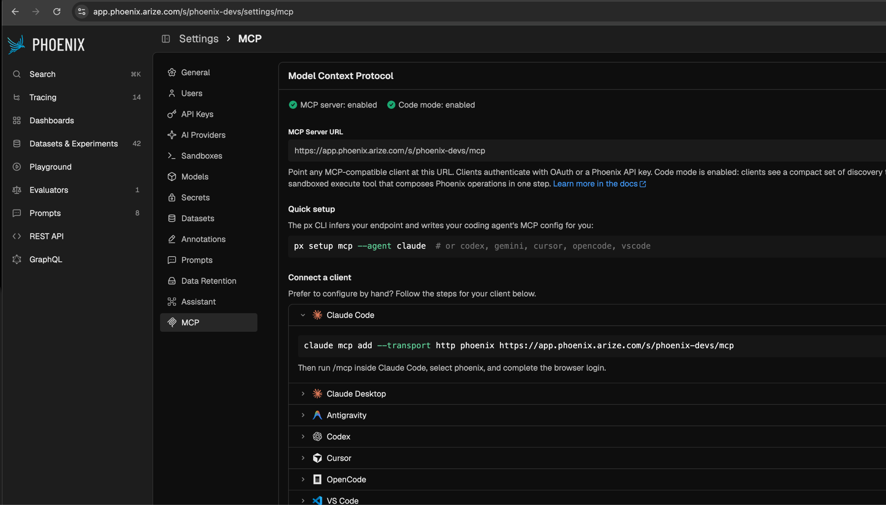Click the MCP Server URL field

coord(587,151)
